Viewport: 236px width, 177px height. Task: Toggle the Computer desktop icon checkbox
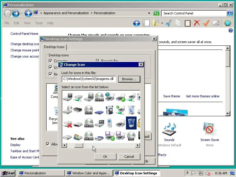pyautogui.click(x=50, y=61)
